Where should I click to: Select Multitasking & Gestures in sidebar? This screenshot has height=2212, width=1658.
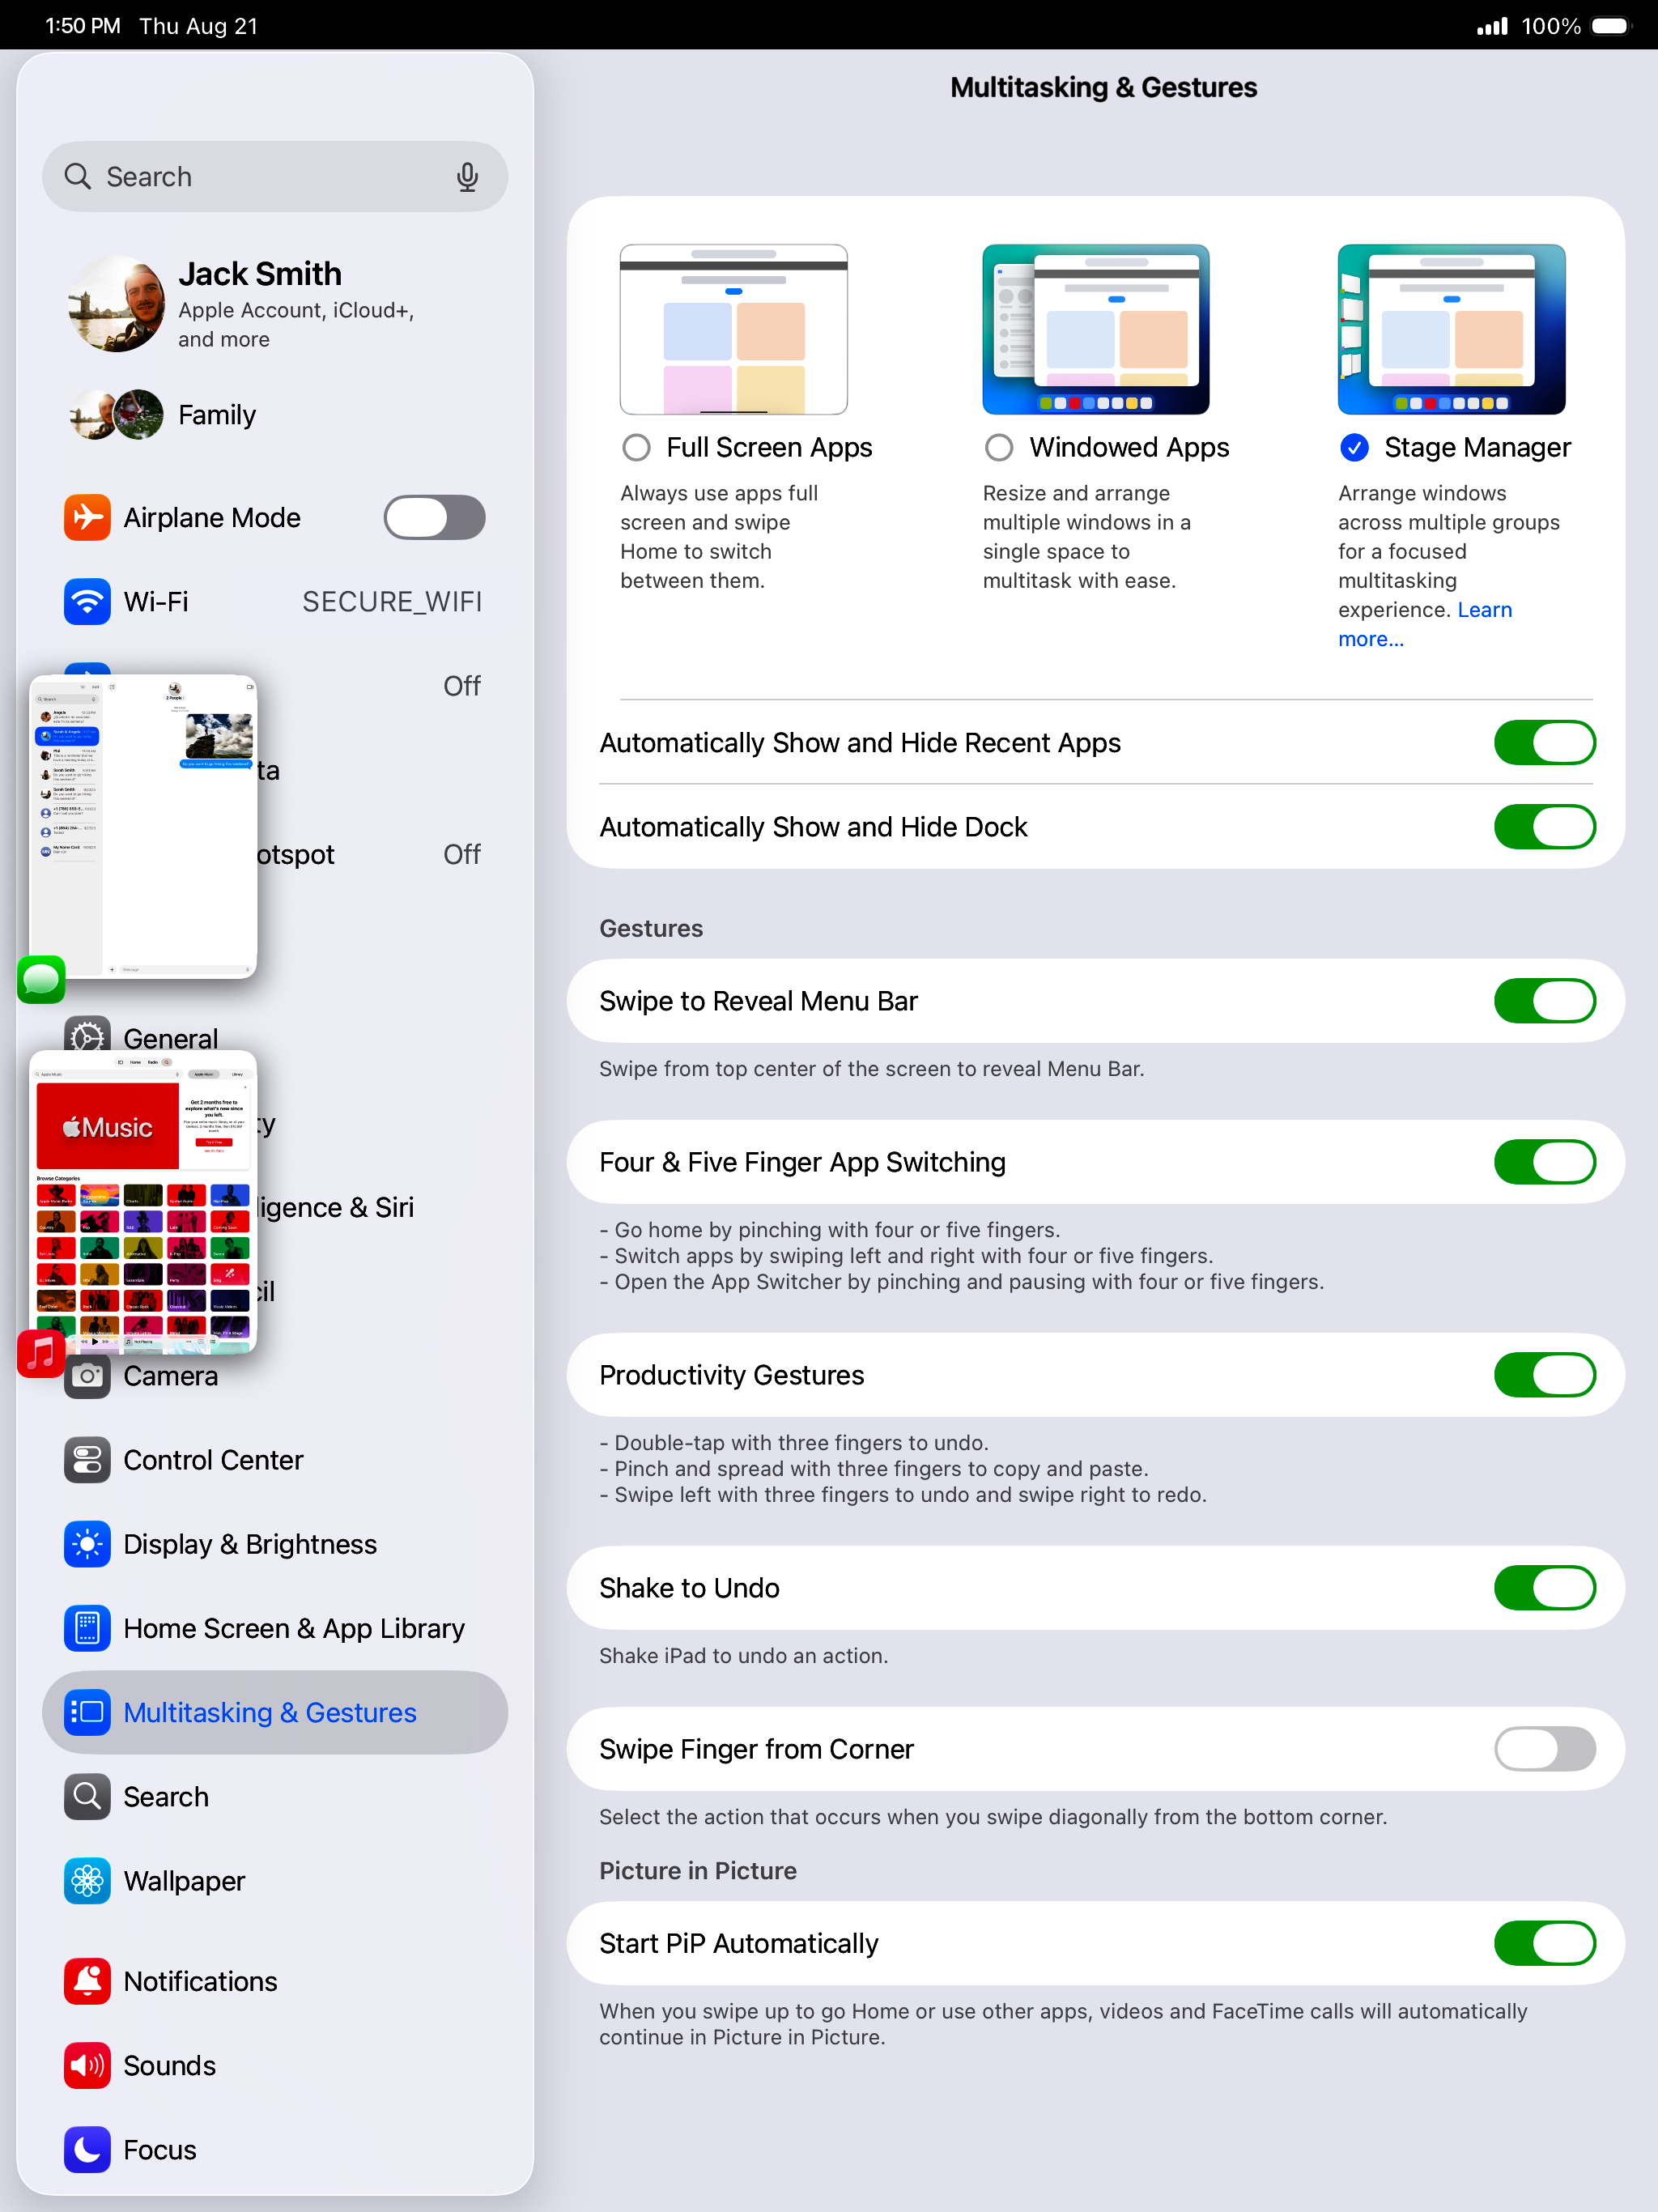click(275, 1713)
